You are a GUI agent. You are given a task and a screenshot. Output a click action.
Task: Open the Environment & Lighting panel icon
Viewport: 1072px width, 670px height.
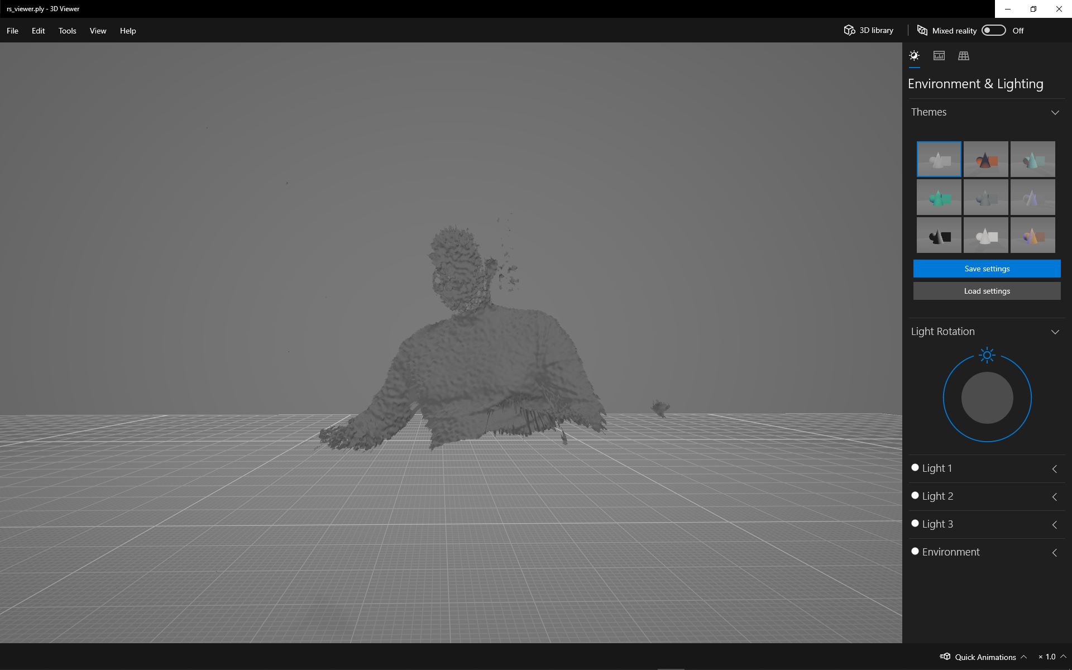tap(914, 55)
